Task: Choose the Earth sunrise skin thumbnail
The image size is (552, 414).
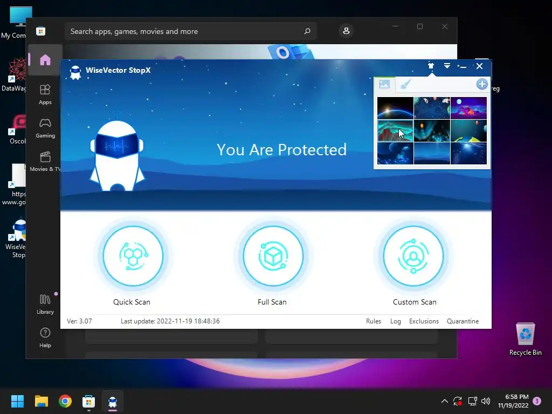Action: [395, 108]
